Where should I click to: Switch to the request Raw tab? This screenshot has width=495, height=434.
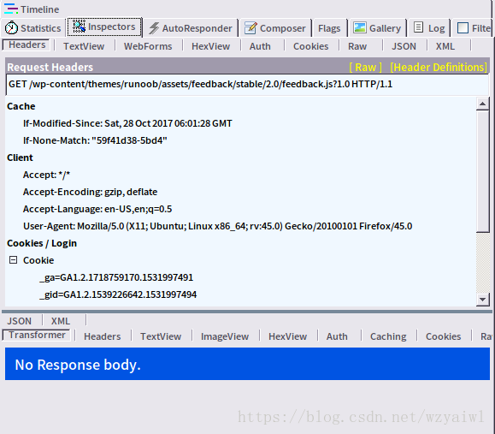pos(357,46)
